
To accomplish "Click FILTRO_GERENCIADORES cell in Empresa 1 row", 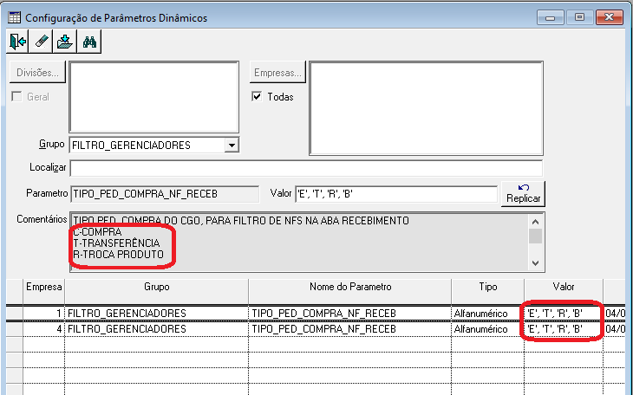I will [157, 314].
